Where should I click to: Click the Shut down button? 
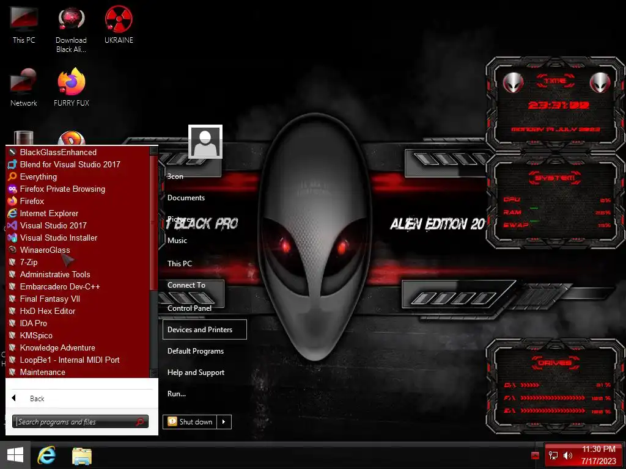[x=190, y=422]
